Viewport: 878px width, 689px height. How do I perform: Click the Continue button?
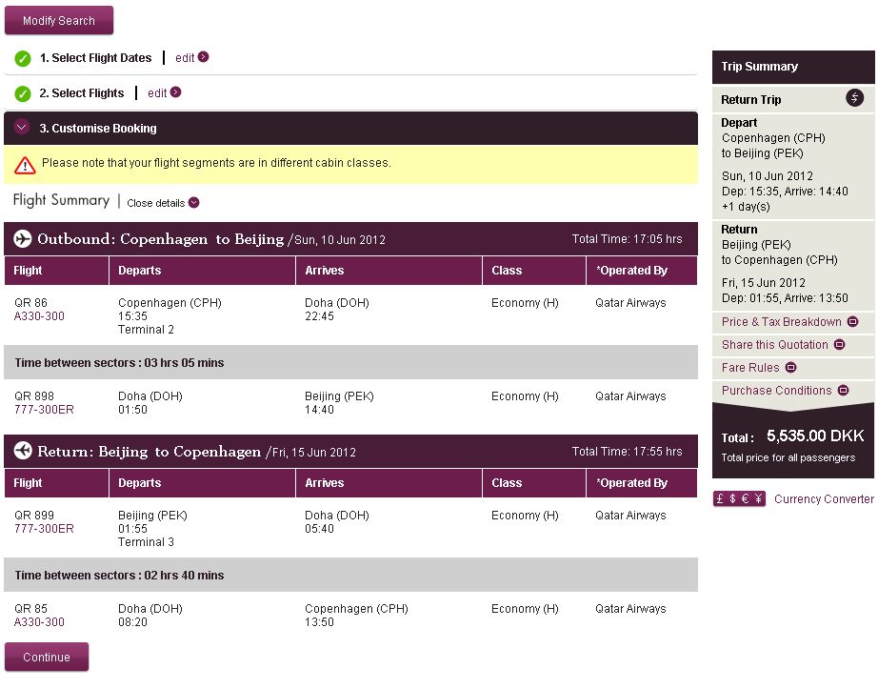click(47, 657)
